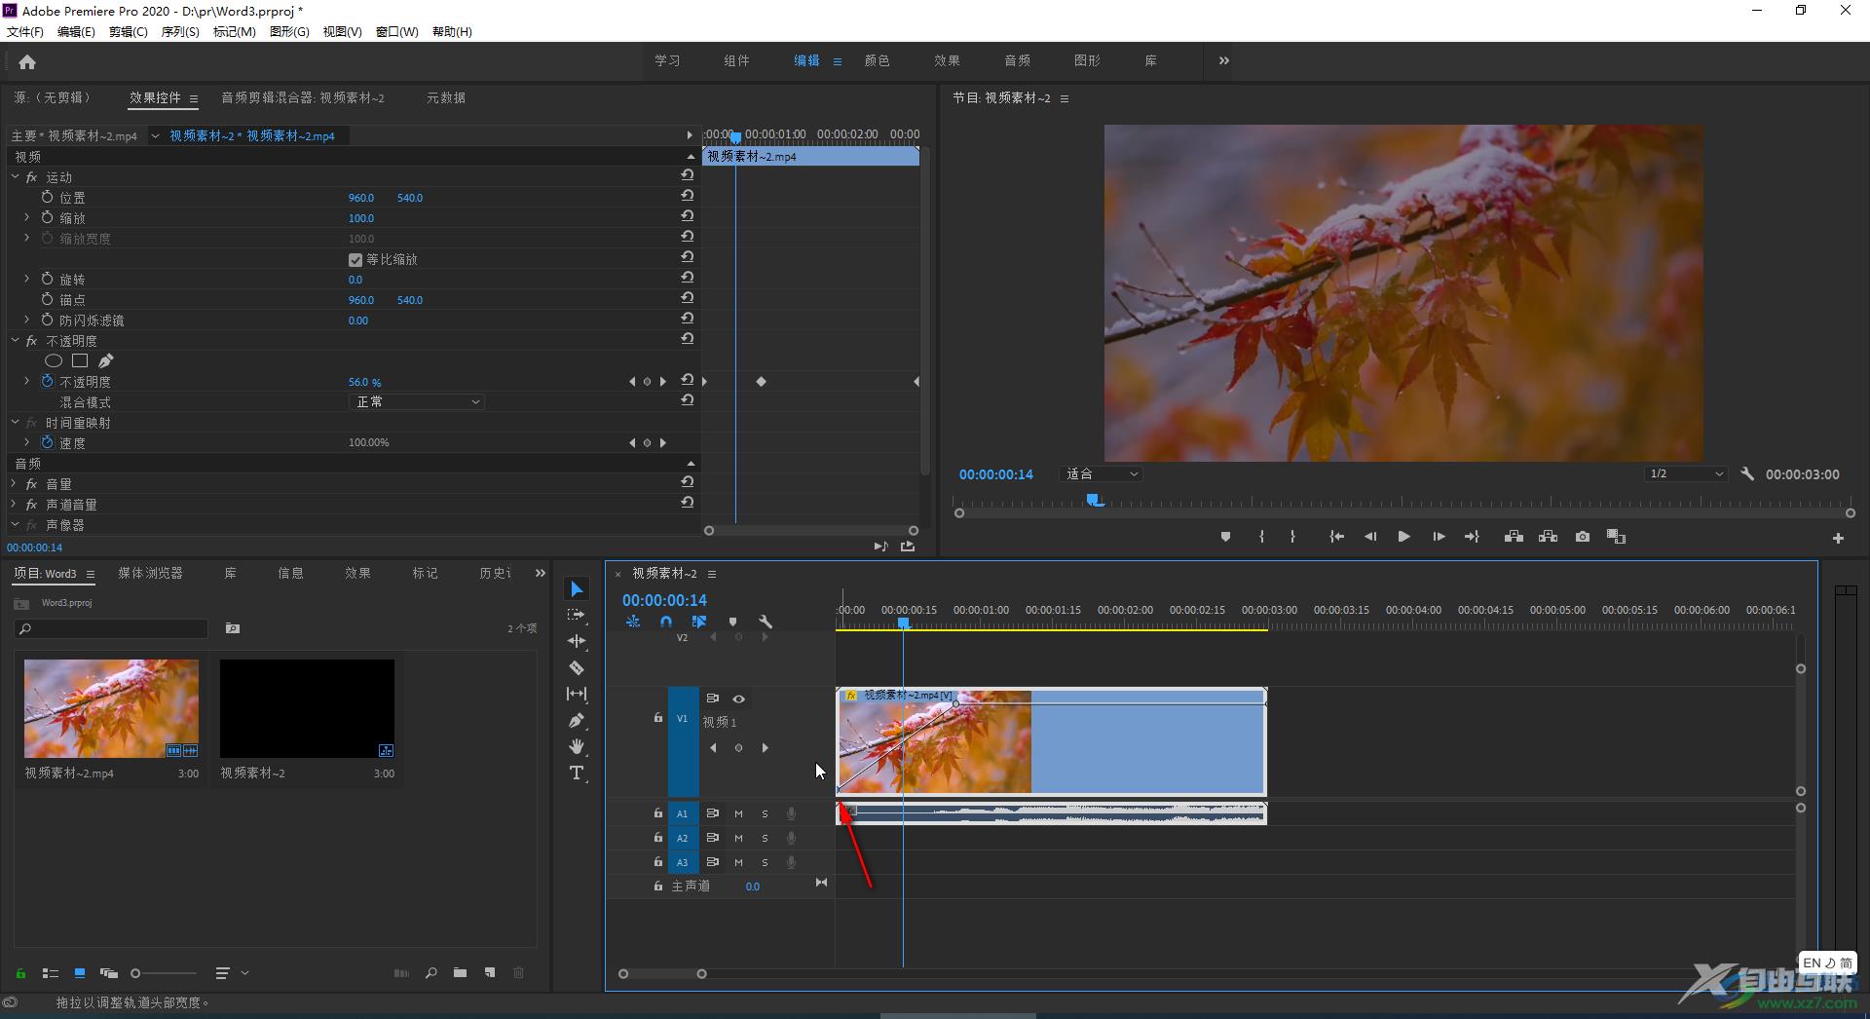Toggle V1 track output eye
This screenshot has width=1870, height=1019.
(x=739, y=698)
